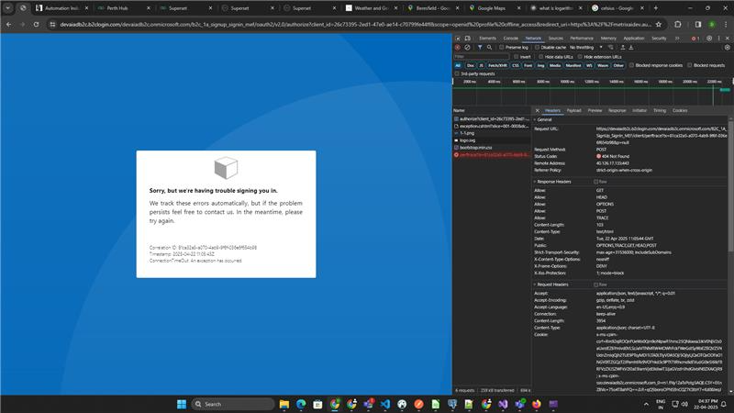Enable Preserve log checkbox

pos(501,48)
